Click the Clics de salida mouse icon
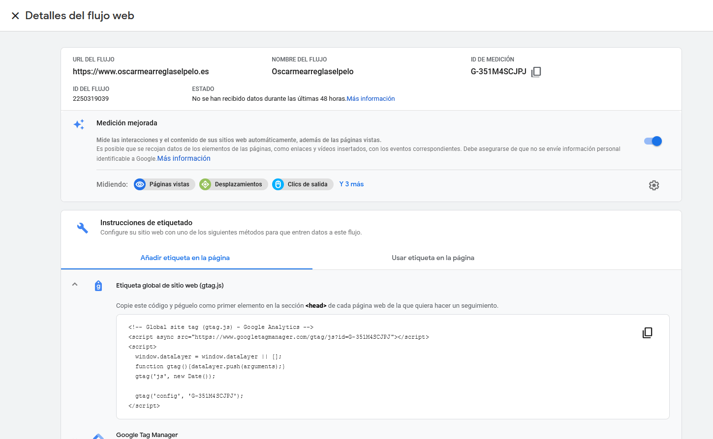This screenshot has height=439, width=713. 278,184
